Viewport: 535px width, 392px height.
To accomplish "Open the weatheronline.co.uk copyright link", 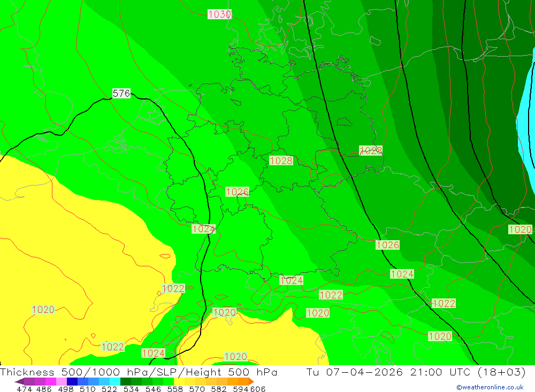I will (490, 387).
